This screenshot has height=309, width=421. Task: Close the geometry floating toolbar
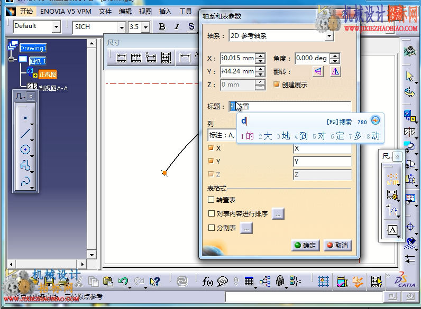(31, 96)
